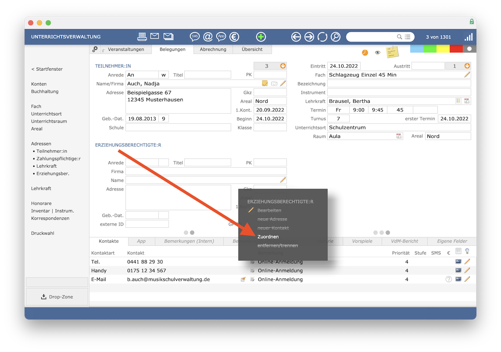501x352 pixels.
Task: Open Konten in the sidebar
Action: pyautogui.click(x=39, y=84)
